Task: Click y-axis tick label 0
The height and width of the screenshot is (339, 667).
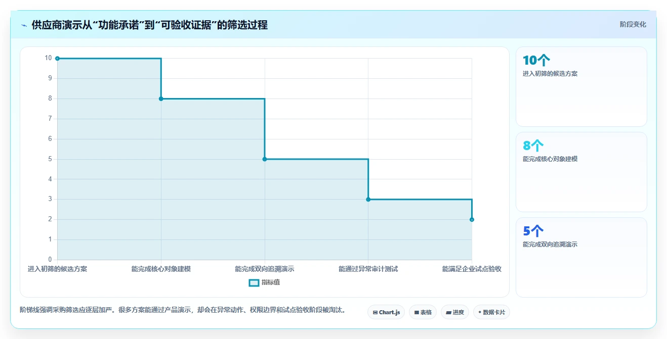Action: click(x=50, y=260)
